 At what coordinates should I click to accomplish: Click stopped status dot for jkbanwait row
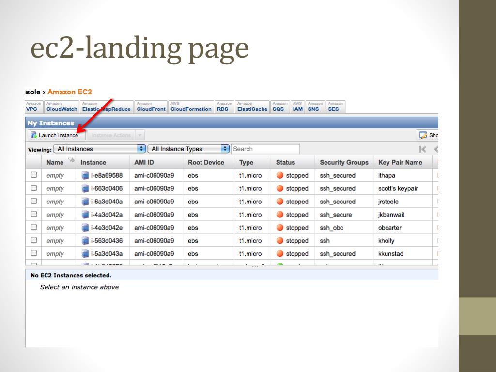[279, 214]
